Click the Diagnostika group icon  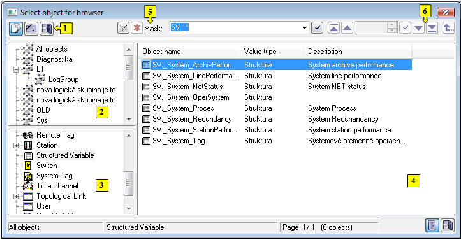tap(28, 59)
